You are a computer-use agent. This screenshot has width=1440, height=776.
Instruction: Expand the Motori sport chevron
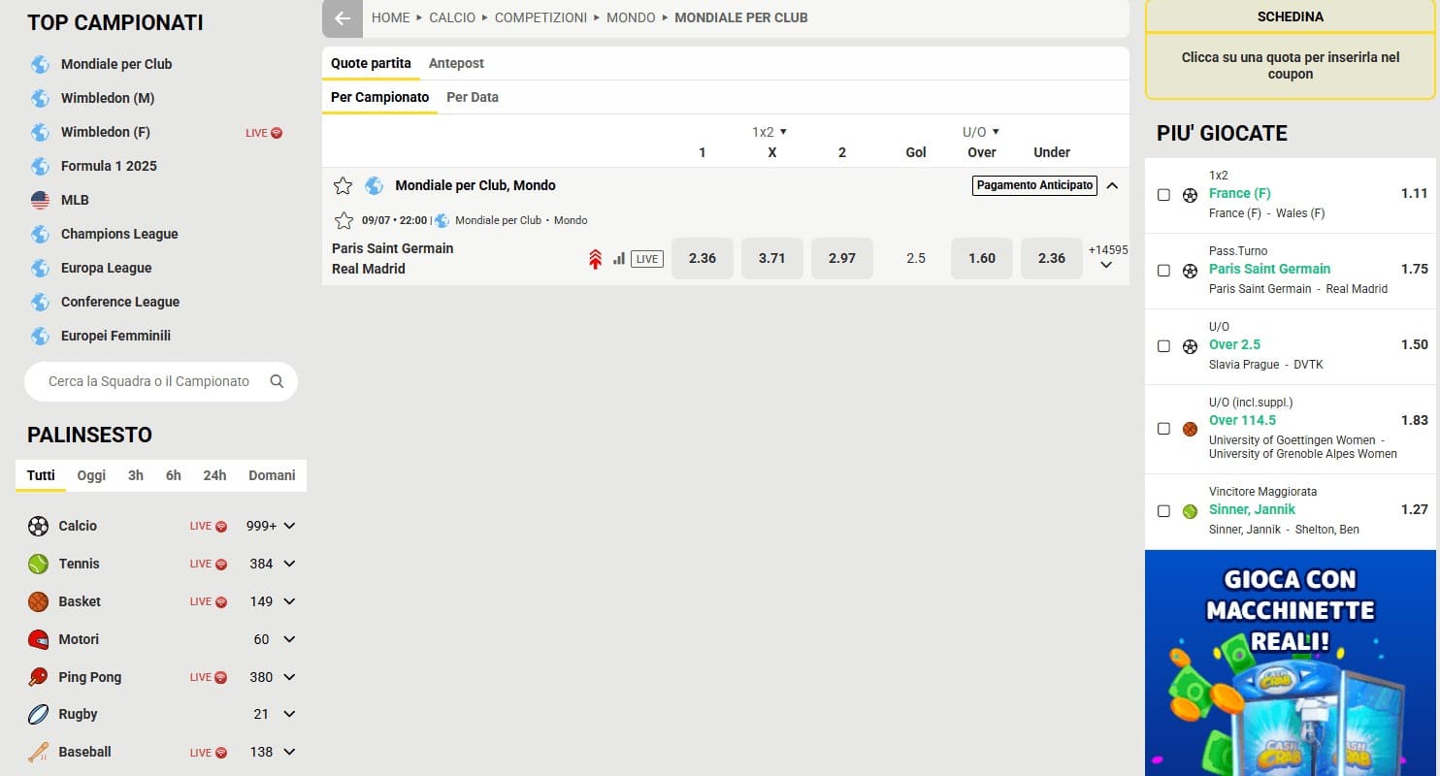(289, 639)
